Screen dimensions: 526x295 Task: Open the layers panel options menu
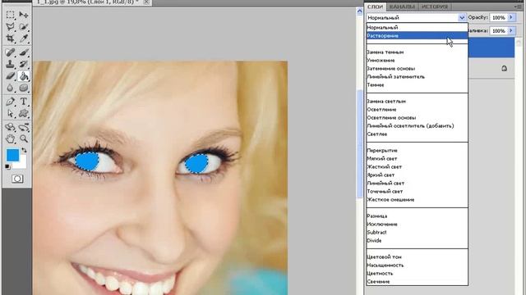pos(519,7)
